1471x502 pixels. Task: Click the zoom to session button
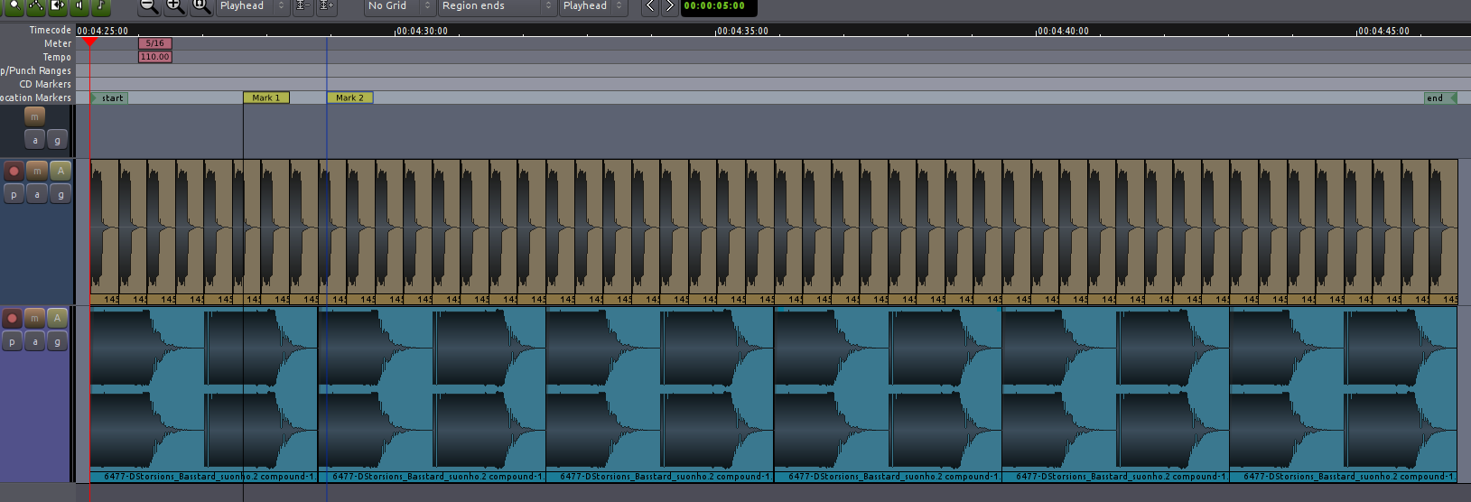[x=201, y=6]
